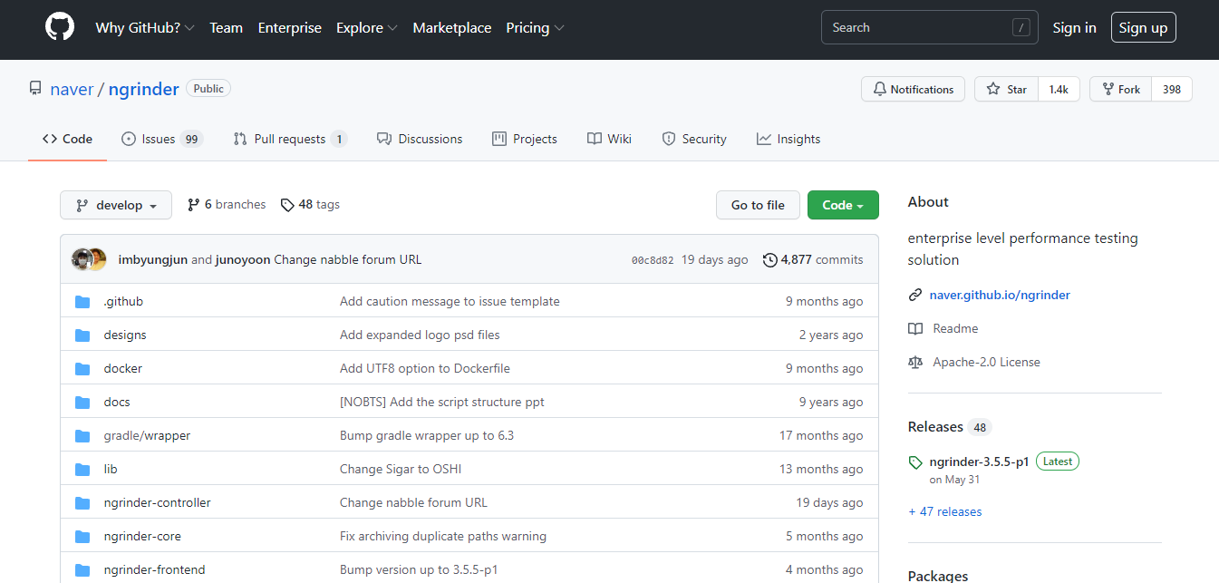Open commit hash 00c8d82
Image resolution: width=1219 pixels, height=583 pixels.
coord(653,260)
